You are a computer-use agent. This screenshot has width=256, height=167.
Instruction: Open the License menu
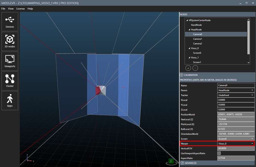coord(20,9)
